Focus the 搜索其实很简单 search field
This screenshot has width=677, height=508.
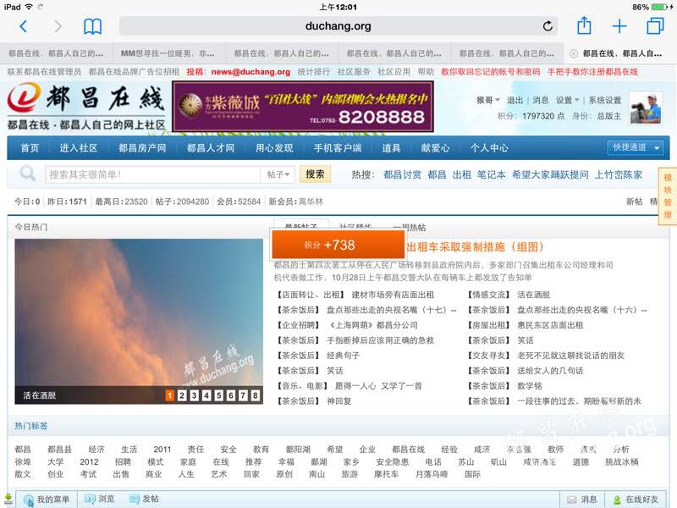153,174
